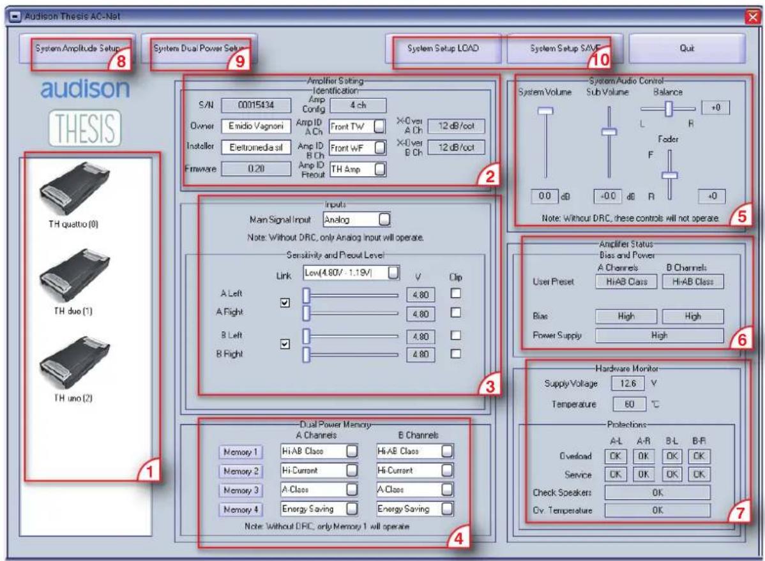Click the B Right voltage value 4.80
The image size is (765, 561).
point(421,355)
